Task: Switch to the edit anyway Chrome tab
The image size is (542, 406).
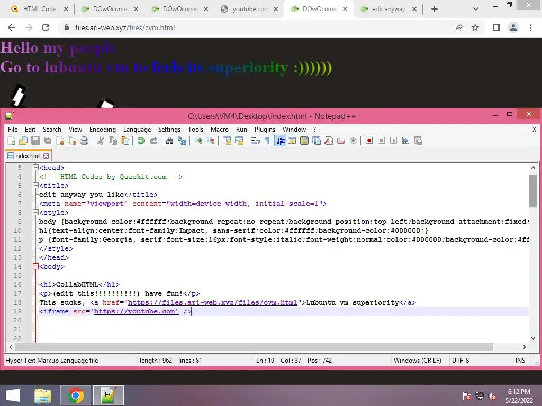Action: click(388, 9)
